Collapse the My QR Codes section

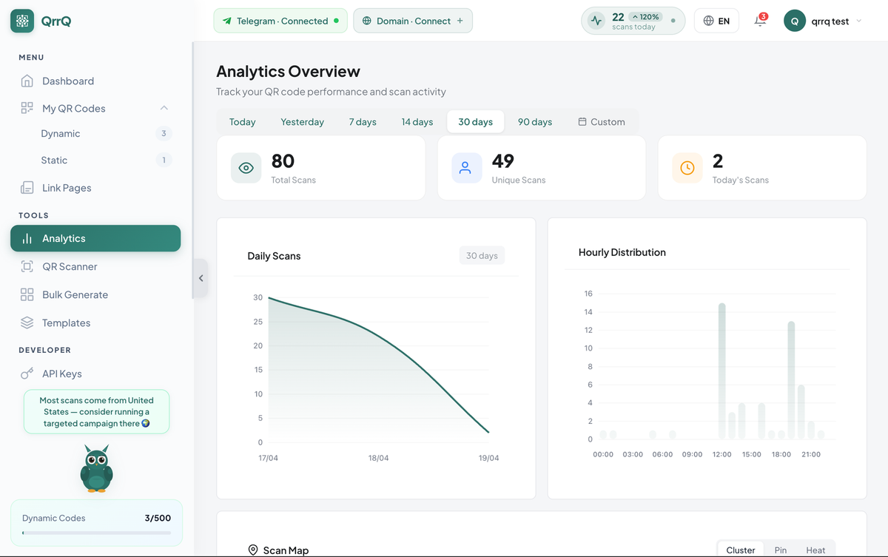pos(164,108)
